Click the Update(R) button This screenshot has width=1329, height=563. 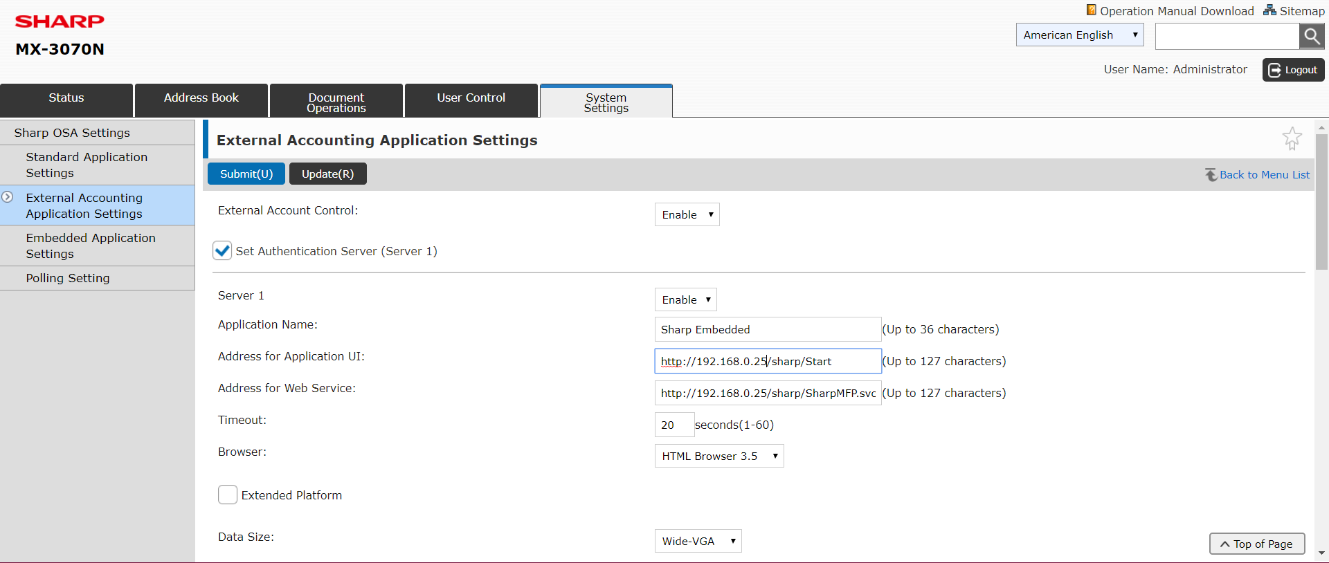click(327, 174)
